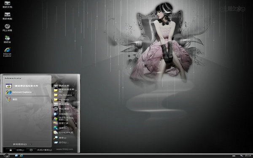The width and height of the screenshot is (253, 158).
Task: Open My Computer desktop icon (我的电脑)
Action: (x=7, y=16)
